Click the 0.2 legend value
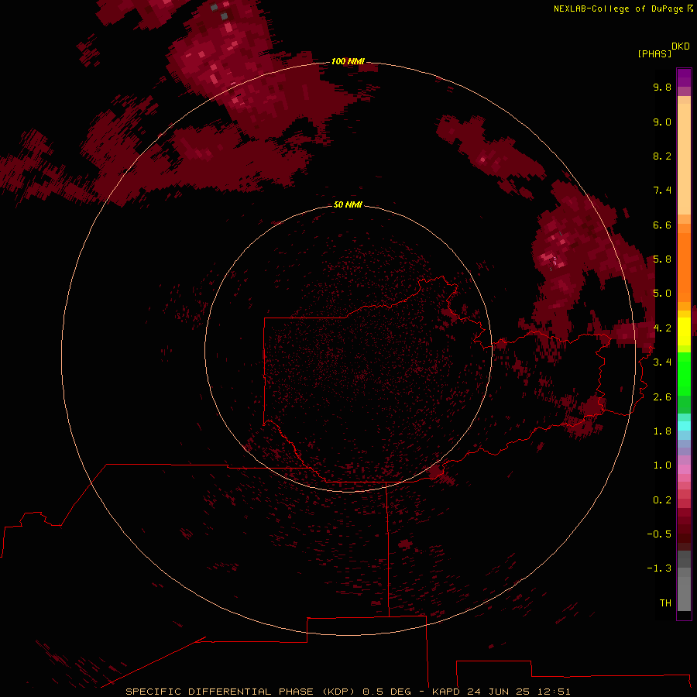The width and height of the screenshot is (697, 697). (x=662, y=500)
